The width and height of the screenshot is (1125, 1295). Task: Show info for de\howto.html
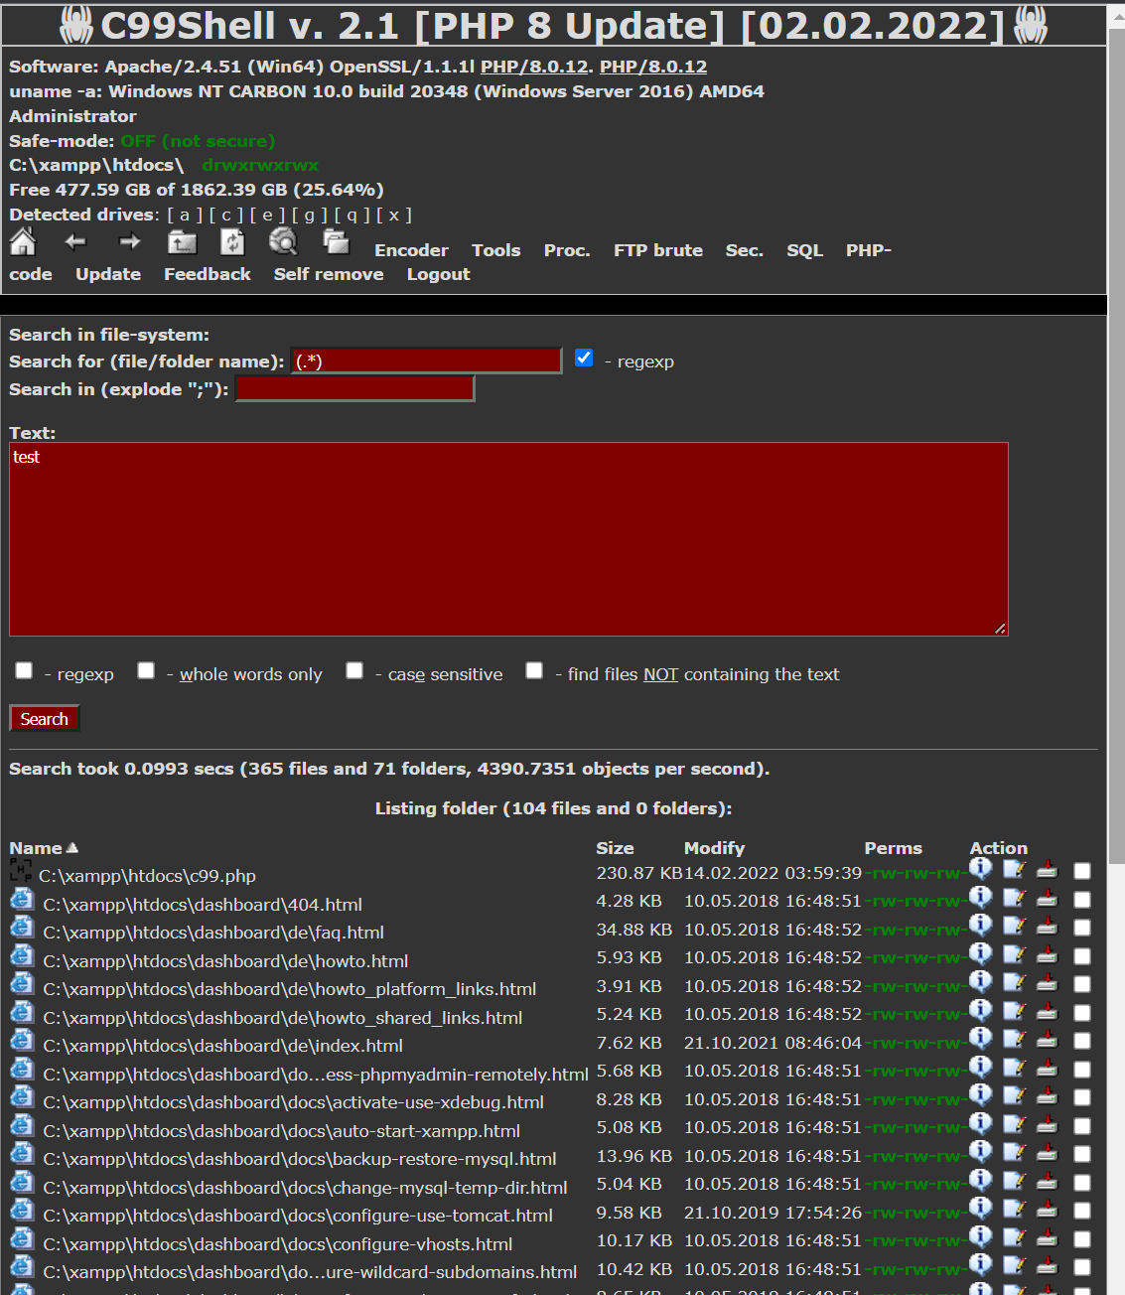pos(981,953)
